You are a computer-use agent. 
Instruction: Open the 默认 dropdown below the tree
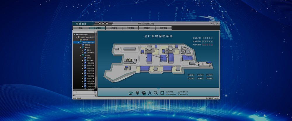tap(95, 95)
